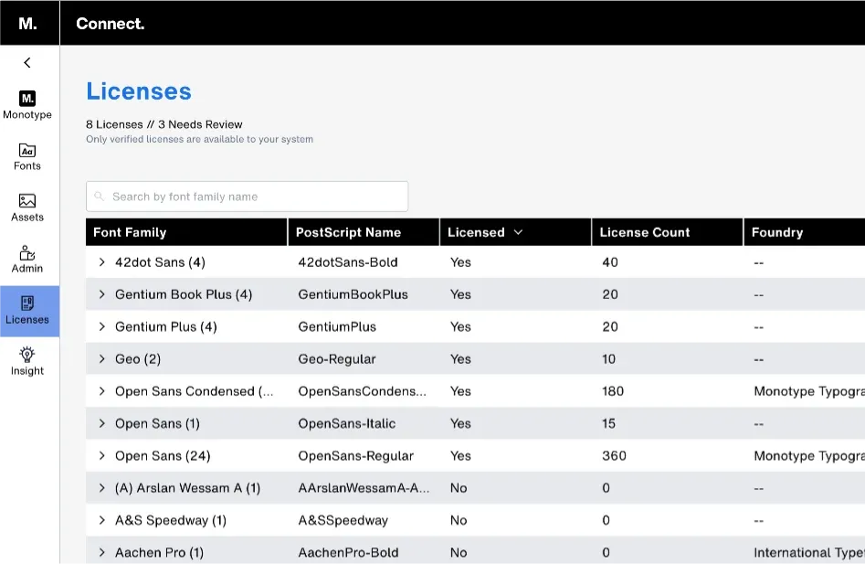This screenshot has height=564, width=865.
Task: Open the Fonts section icon
Action: click(27, 150)
